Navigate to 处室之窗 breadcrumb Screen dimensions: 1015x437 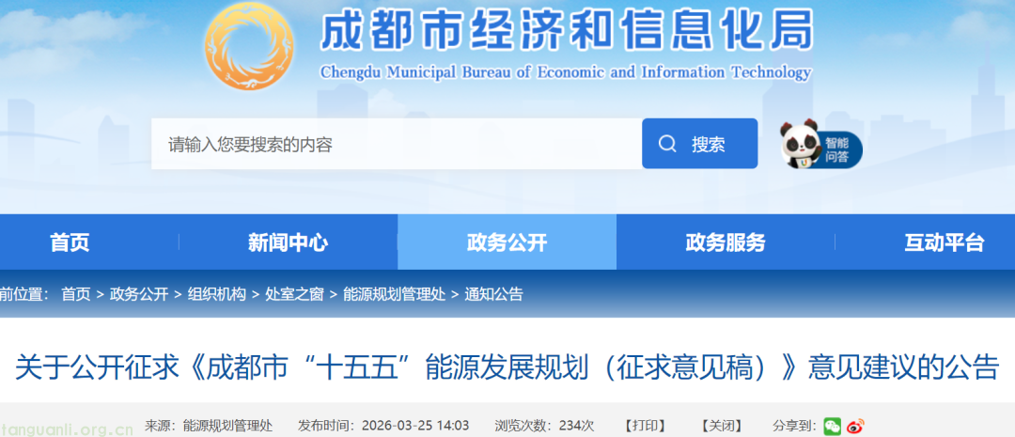pyautogui.click(x=294, y=294)
